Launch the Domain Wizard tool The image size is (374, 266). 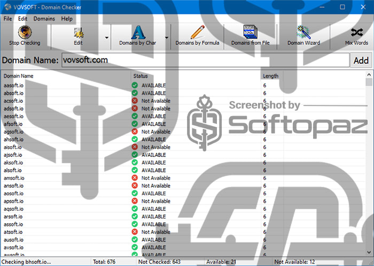click(x=303, y=36)
